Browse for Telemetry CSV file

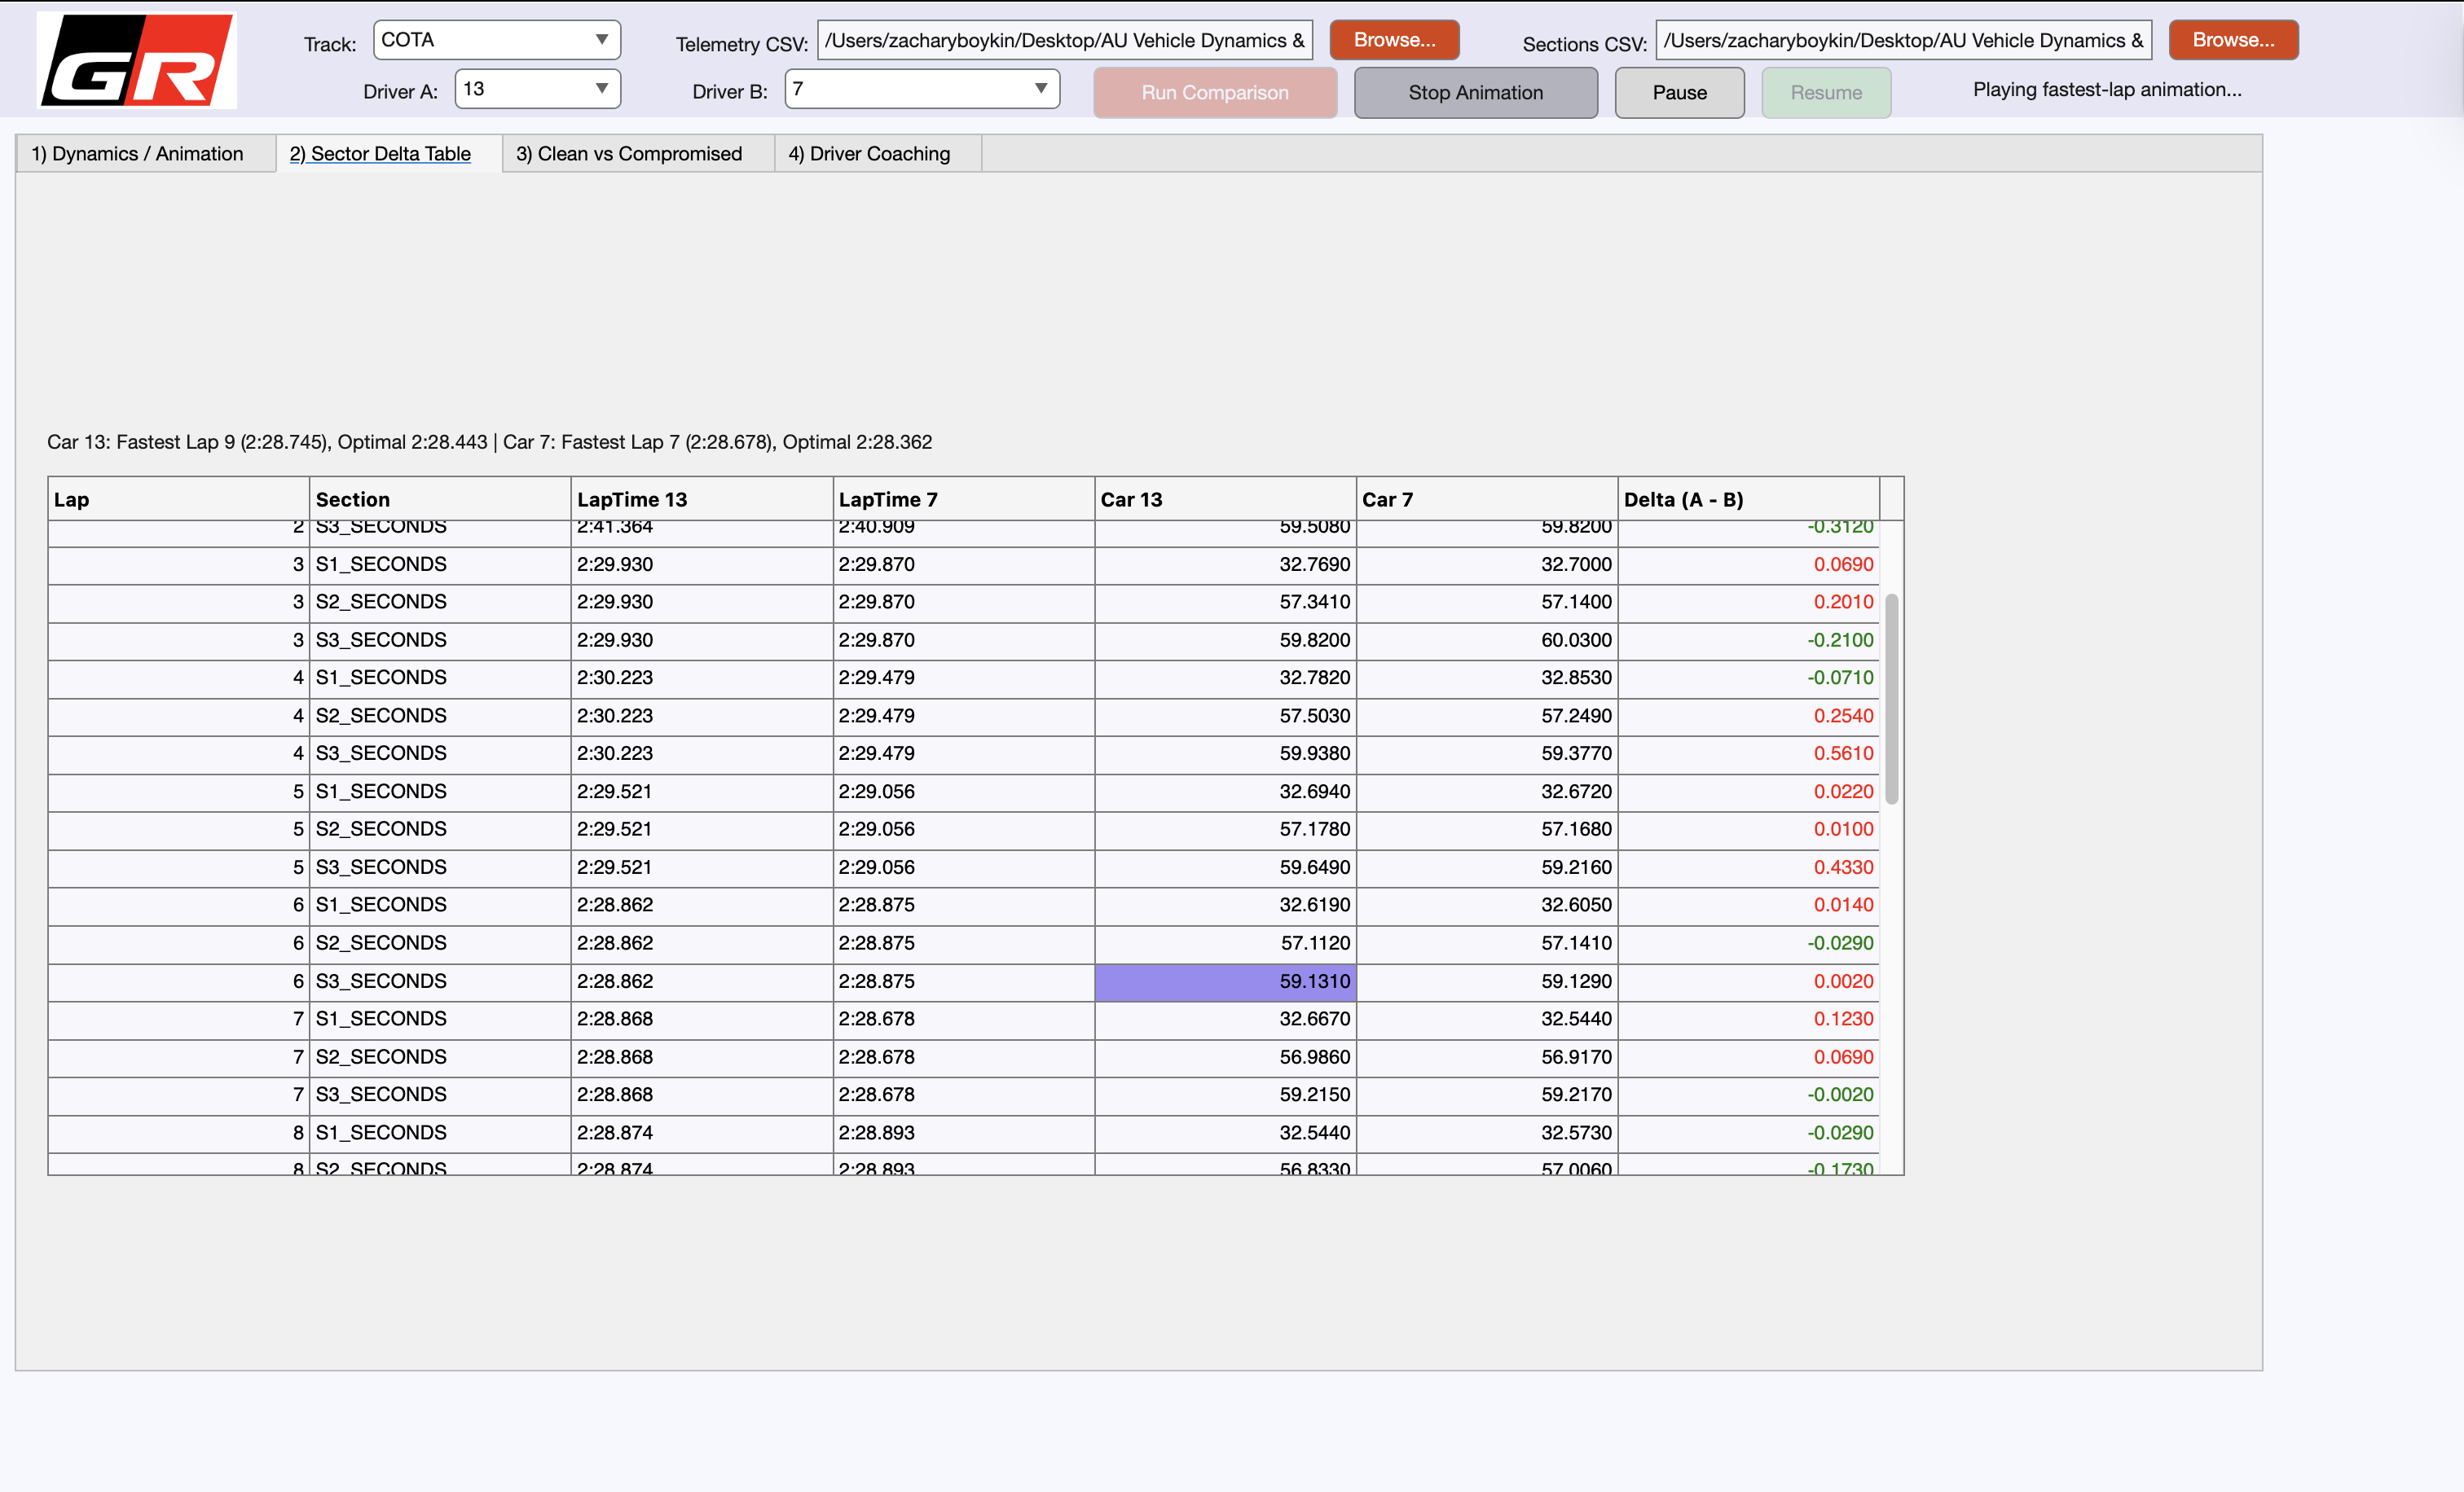click(1394, 40)
